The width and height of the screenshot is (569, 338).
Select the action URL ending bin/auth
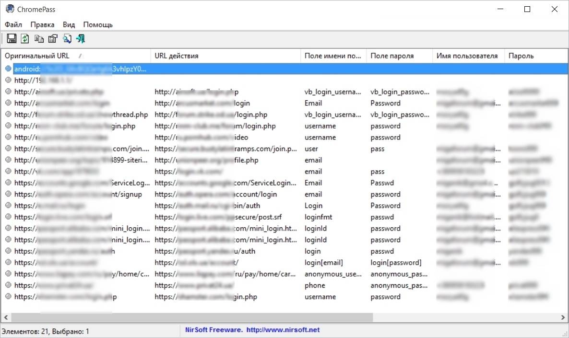coord(207,206)
